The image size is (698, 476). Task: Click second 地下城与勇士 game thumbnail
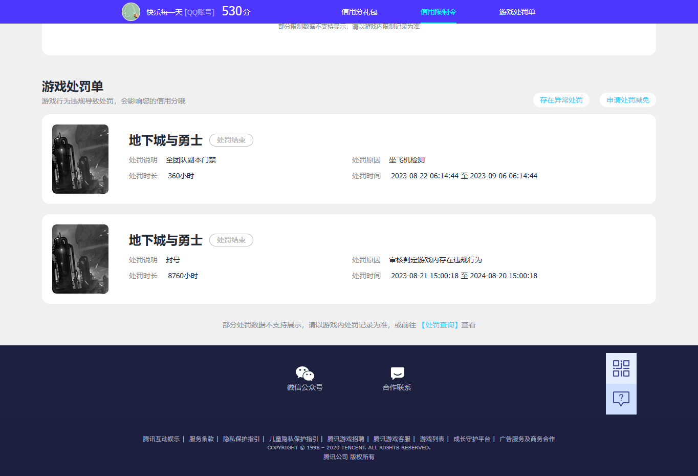[80, 259]
